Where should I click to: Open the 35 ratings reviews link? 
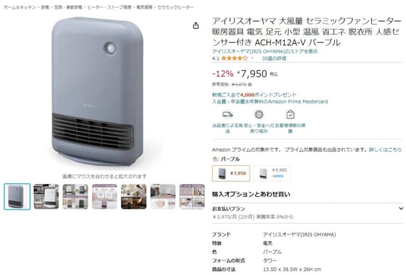[274, 58]
